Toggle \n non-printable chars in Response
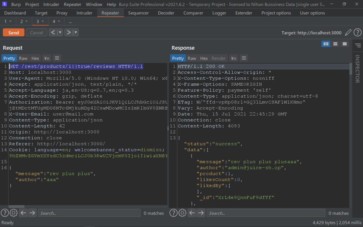The height and width of the screenshot is (227, 363). tap(234, 58)
